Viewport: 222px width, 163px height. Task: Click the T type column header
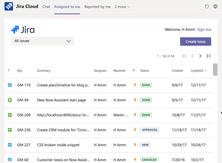click(x=8, y=71)
